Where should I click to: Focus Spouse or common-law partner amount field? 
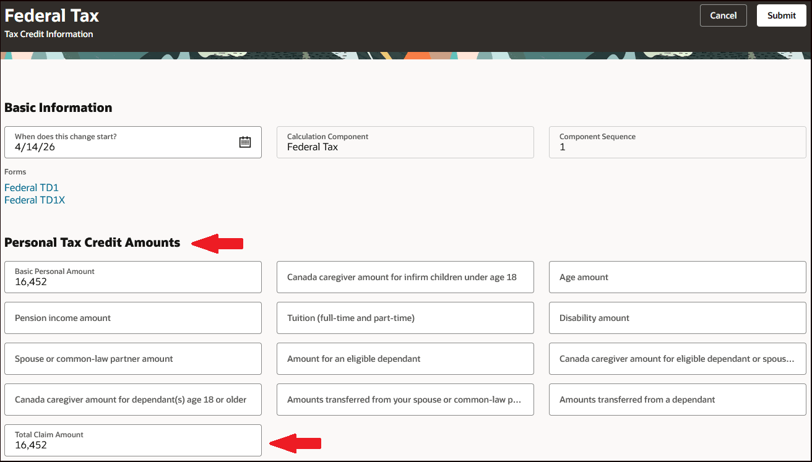click(x=133, y=359)
